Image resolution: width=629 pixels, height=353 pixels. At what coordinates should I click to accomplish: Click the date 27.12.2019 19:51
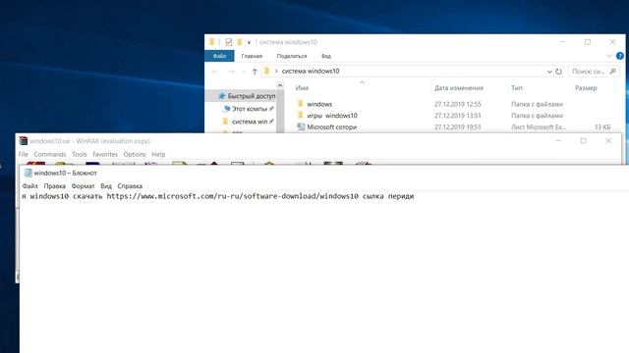[457, 126]
